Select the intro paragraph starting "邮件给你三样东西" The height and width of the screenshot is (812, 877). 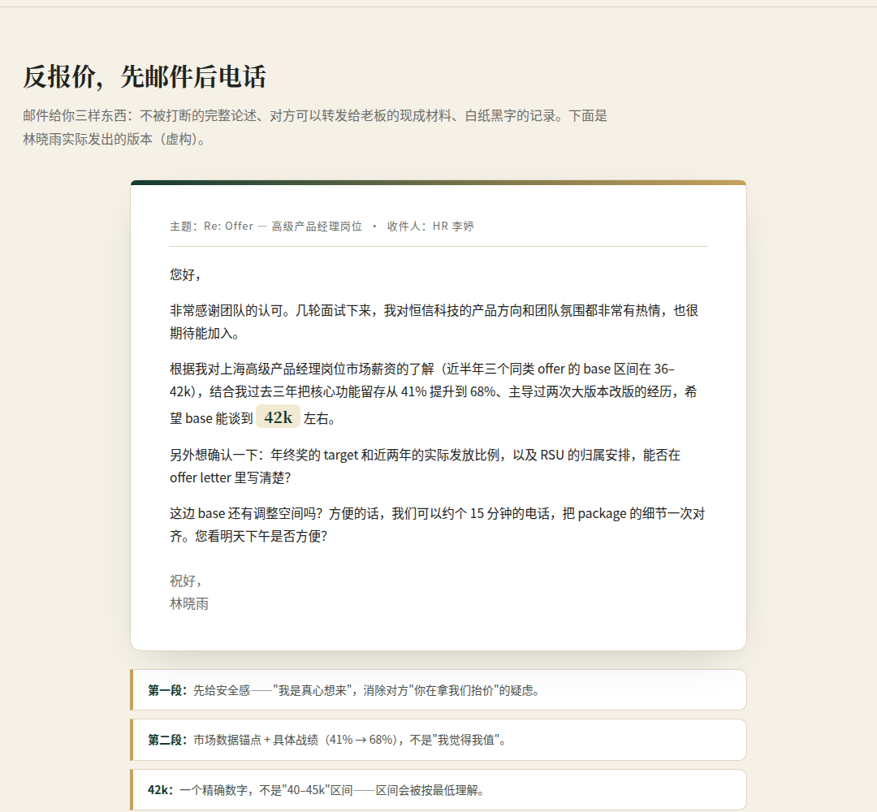[315, 127]
